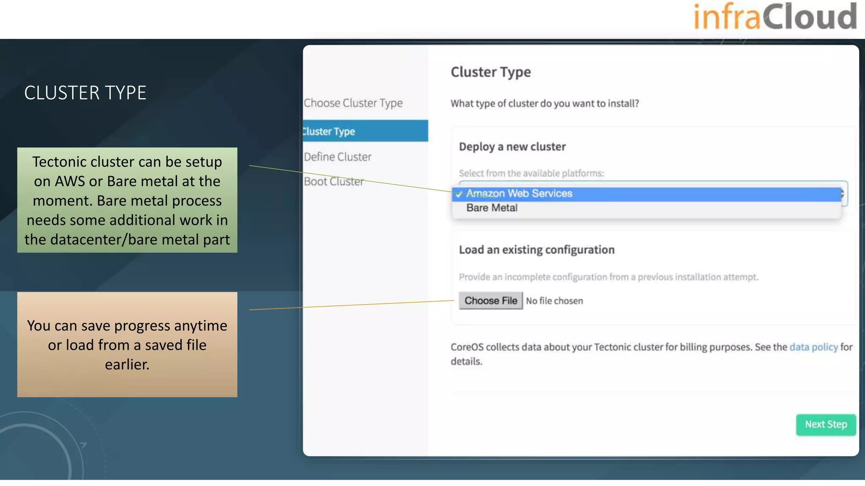Click the platform dropdown stepper arrows
The height and width of the screenshot is (486, 865).
coord(842,194)
